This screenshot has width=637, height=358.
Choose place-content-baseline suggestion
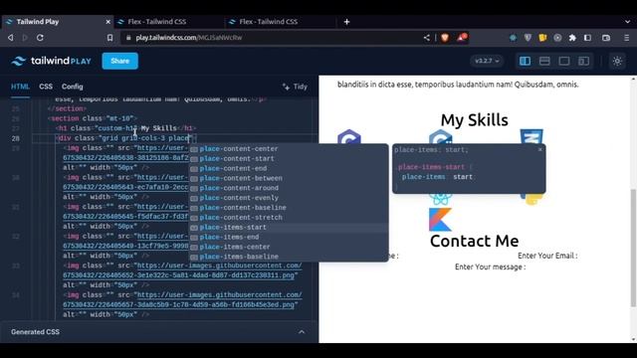[288, 208]
